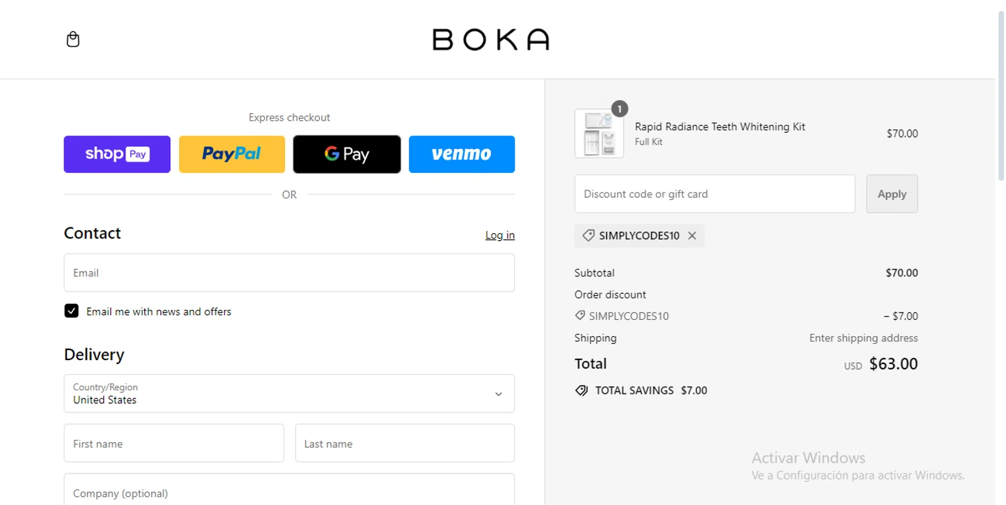Uncheck Email me with news and offers
The height and width of the screenshot is (505, 1006).
pyautogui.click(x=72, y=311)
